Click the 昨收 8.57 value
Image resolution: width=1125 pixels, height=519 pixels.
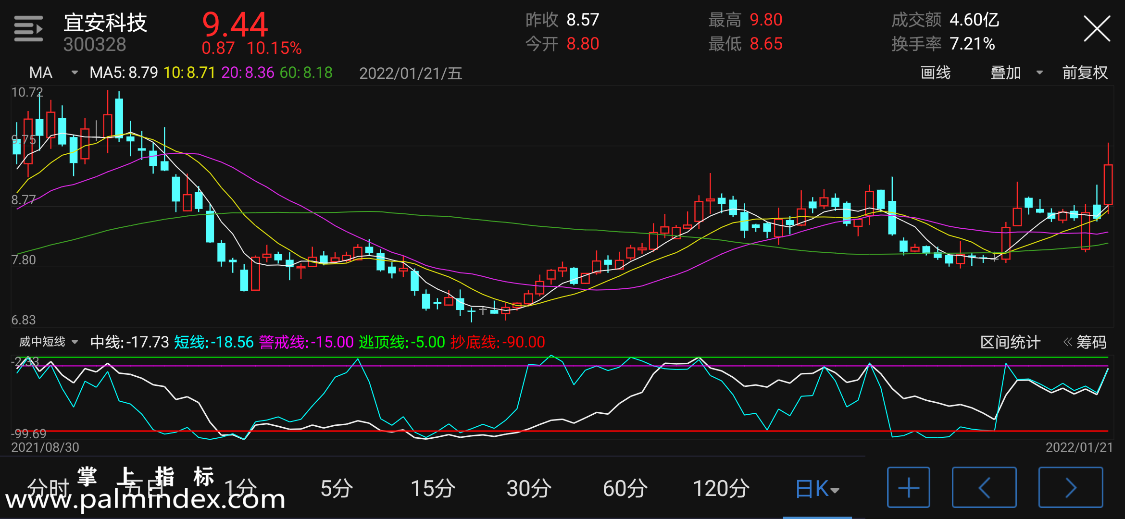pos(562,20)
